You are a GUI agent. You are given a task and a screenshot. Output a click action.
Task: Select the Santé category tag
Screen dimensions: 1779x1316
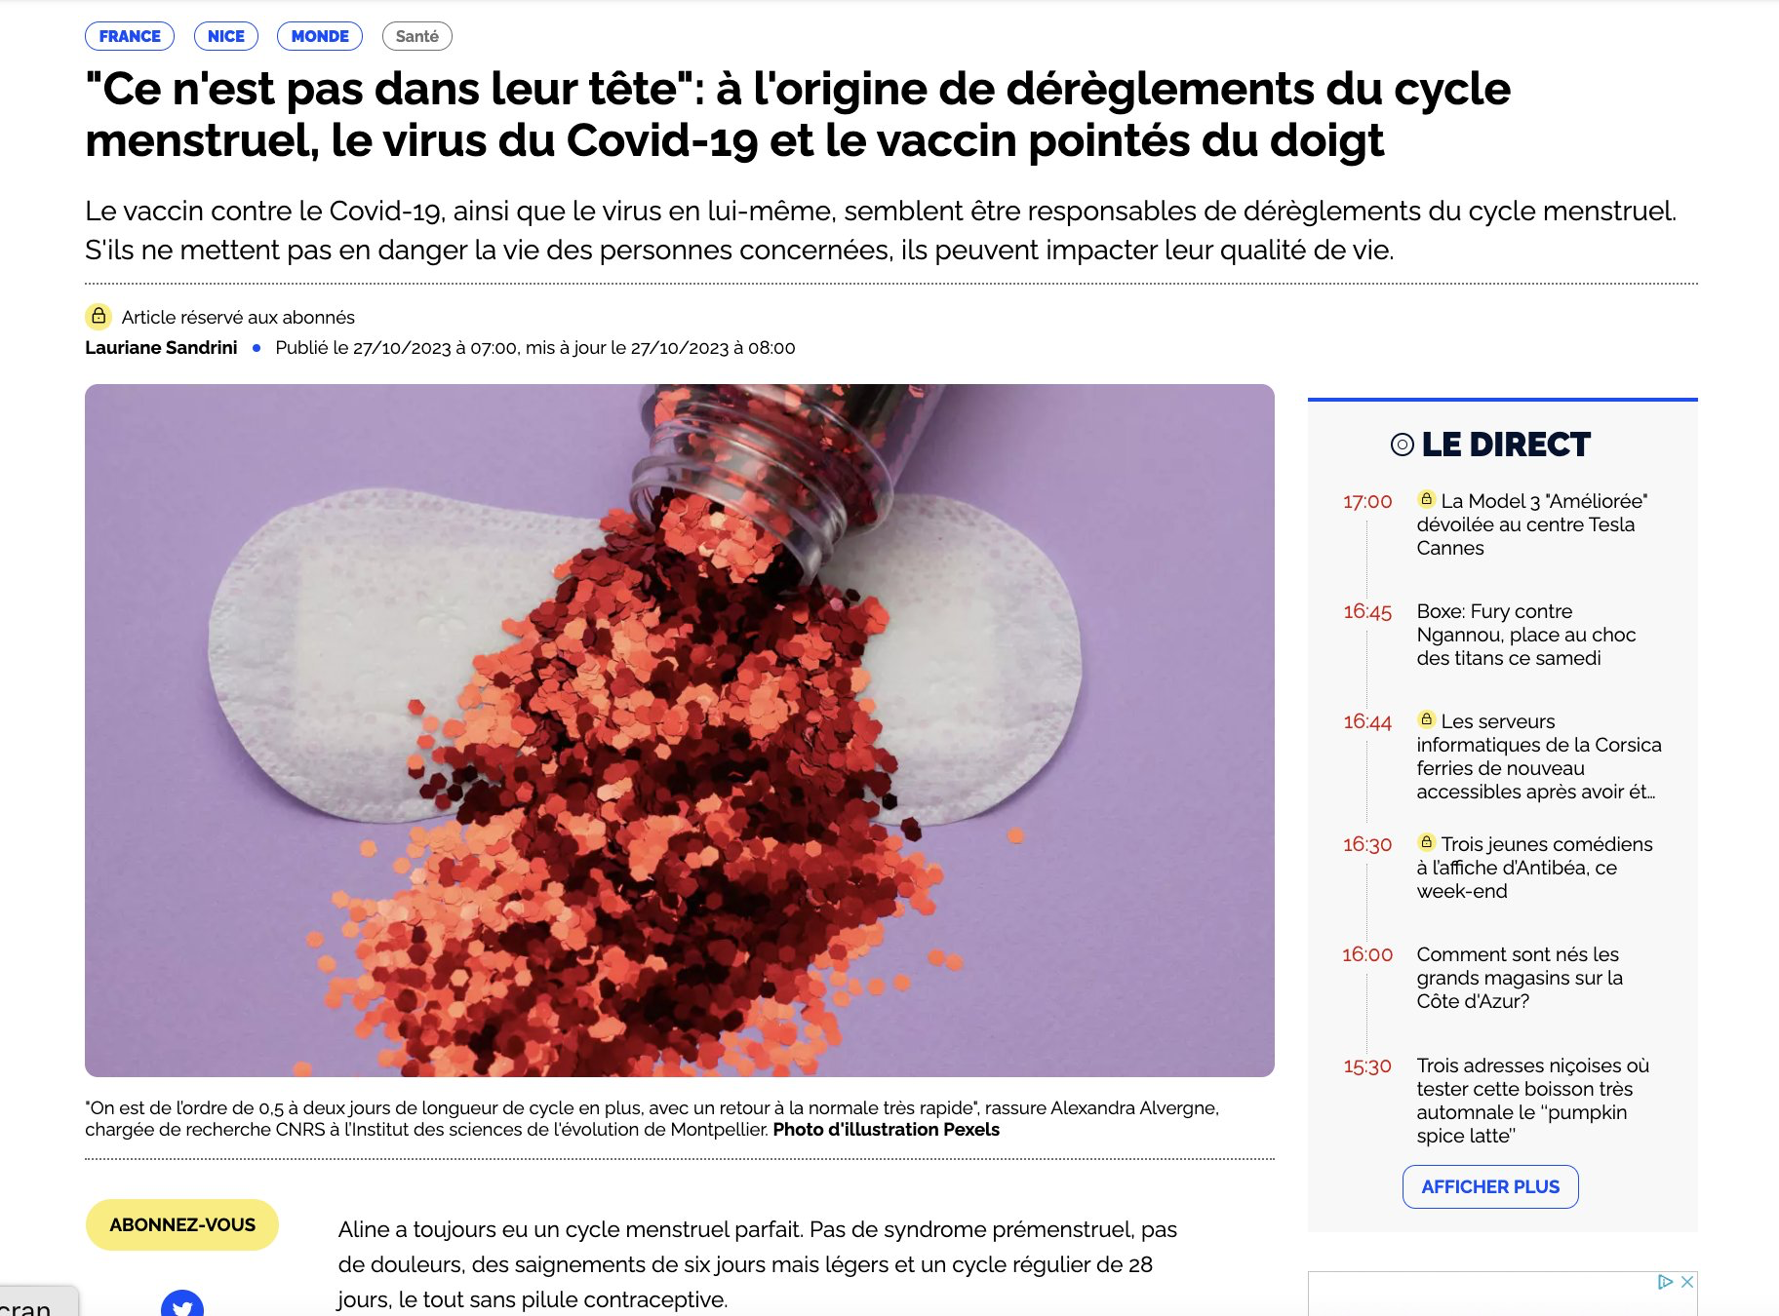pyautogui.click(x=417, y=36)
